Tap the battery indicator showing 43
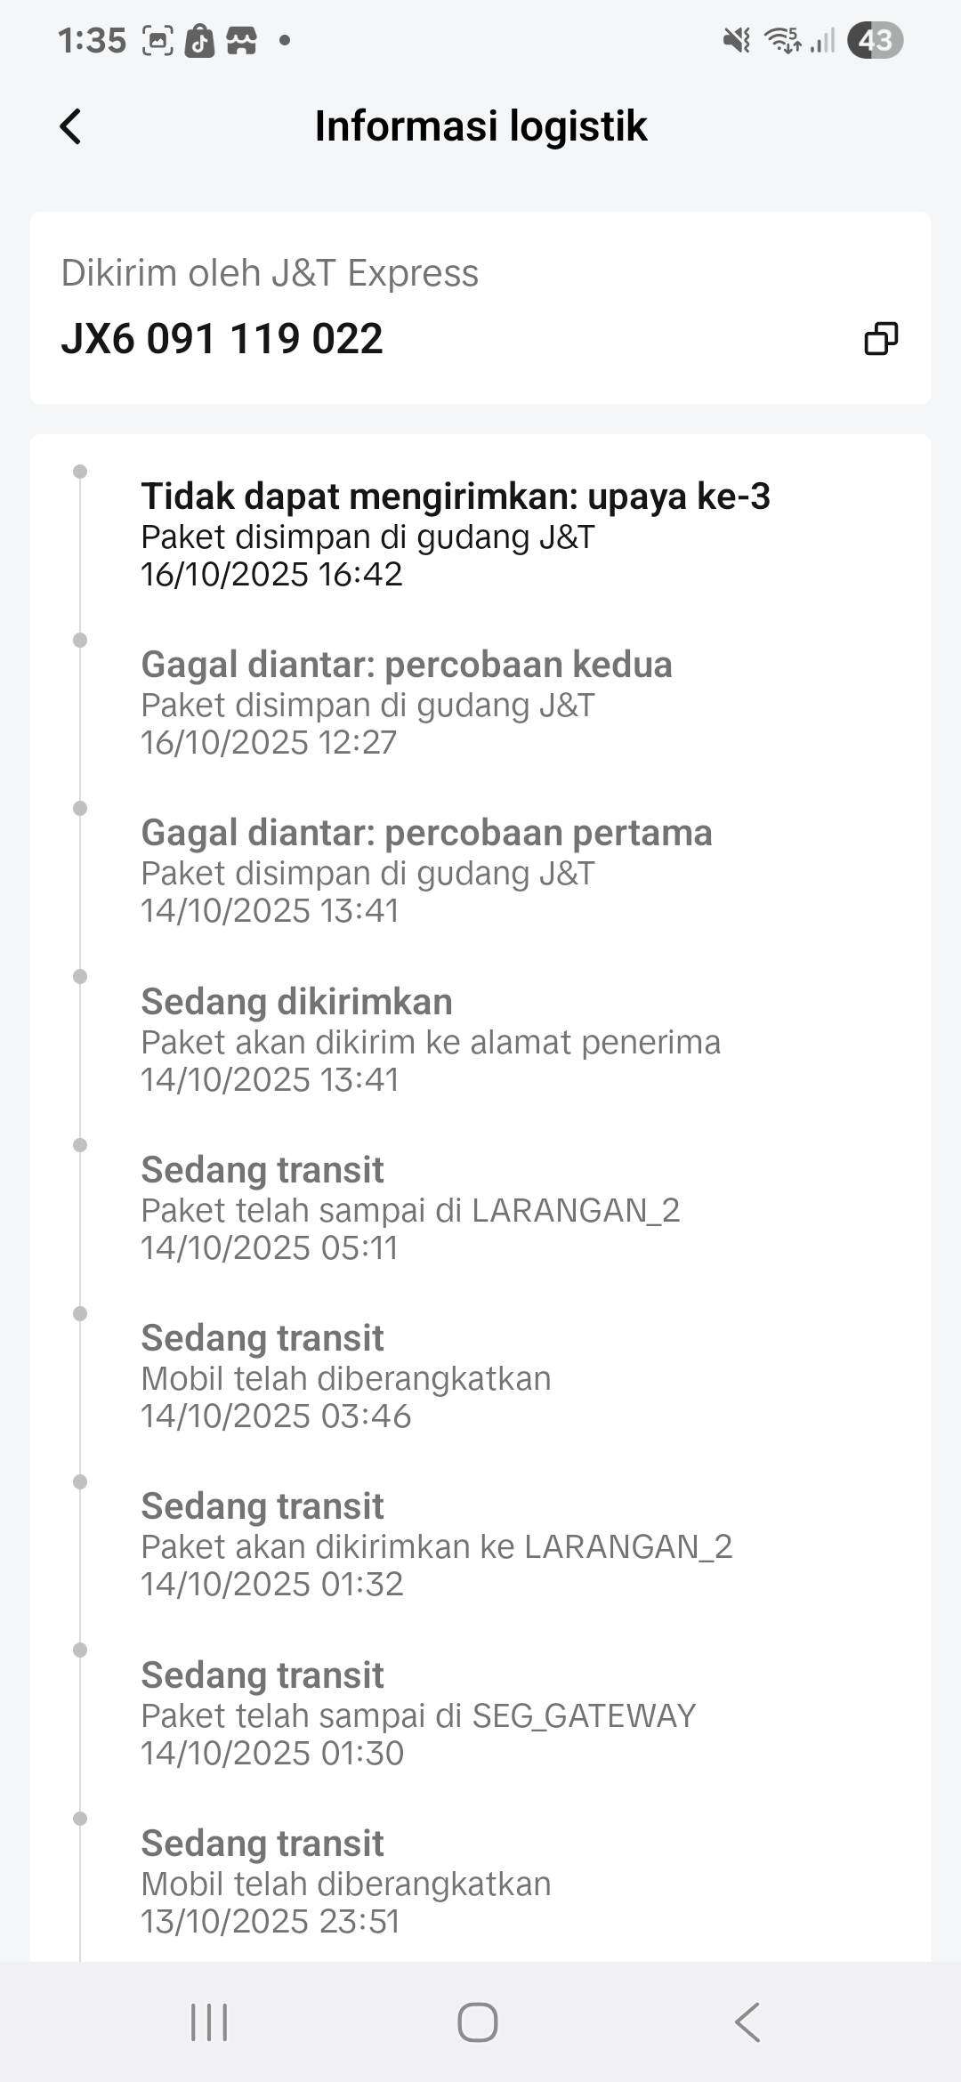Image resolution: width=961 pixels, height=2082 pixels. click(875, 41)
